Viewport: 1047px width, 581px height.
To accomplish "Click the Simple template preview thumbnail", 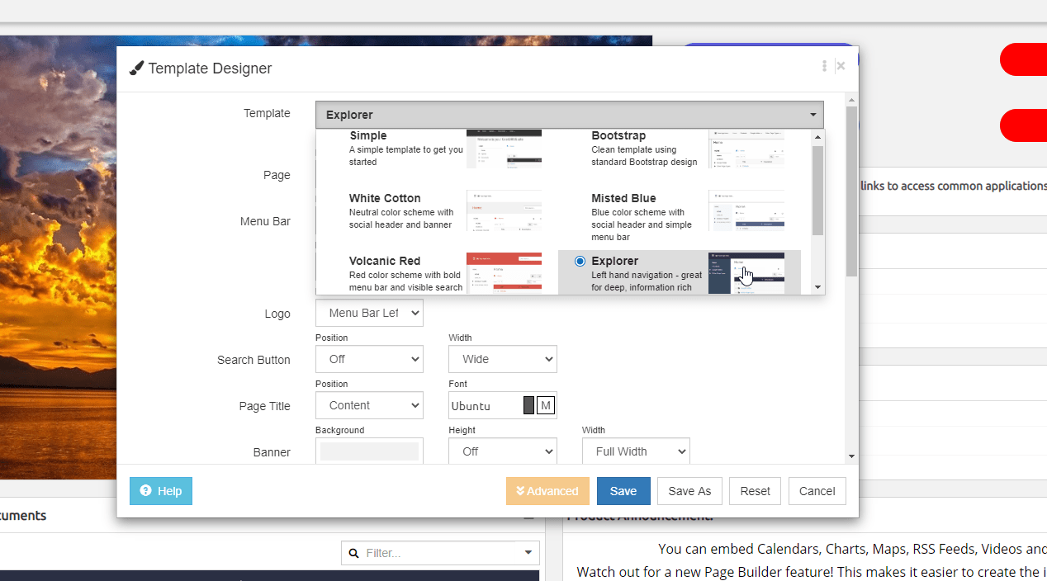I will point(504,149).
